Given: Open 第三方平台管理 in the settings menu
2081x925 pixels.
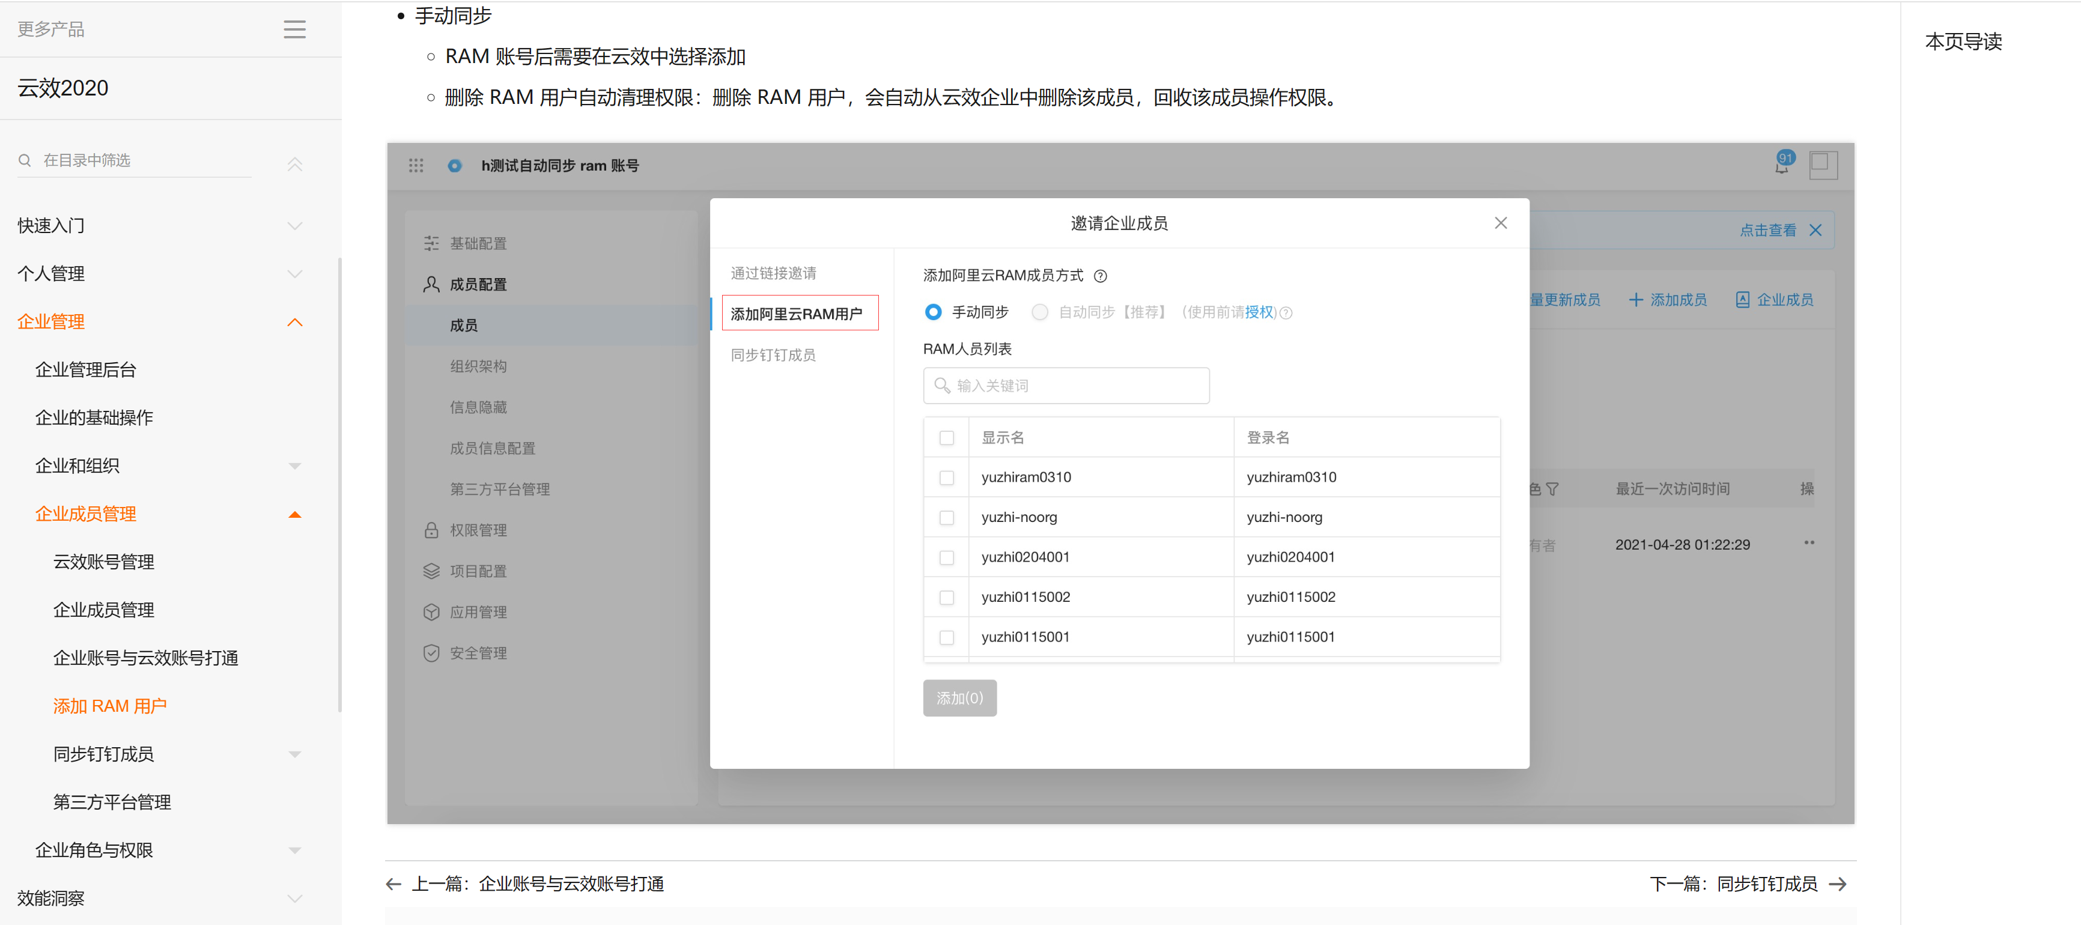Looking at the screenshot, I should pyautogui.click(x=499, y=489).
